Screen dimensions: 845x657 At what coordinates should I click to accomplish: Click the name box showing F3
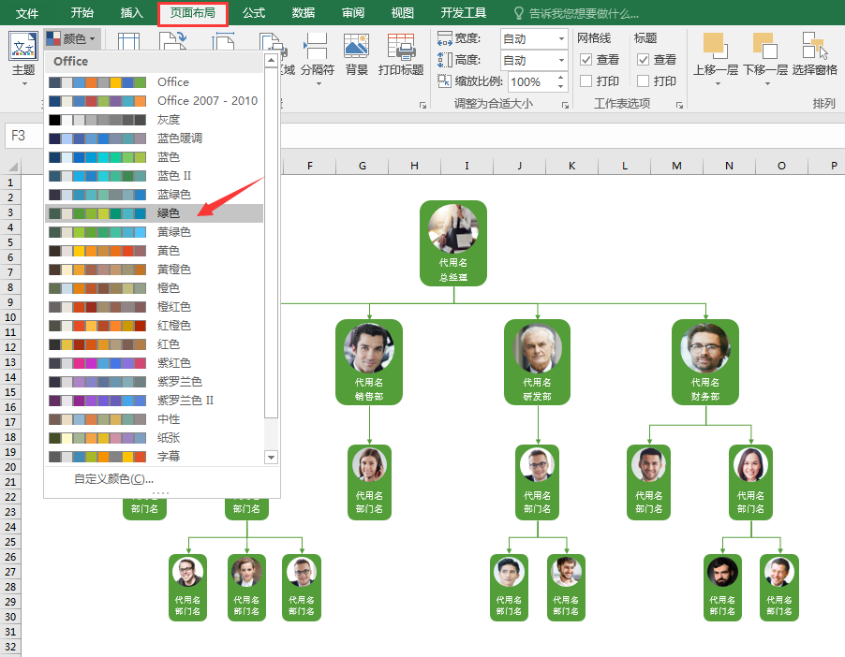[23, 136]
